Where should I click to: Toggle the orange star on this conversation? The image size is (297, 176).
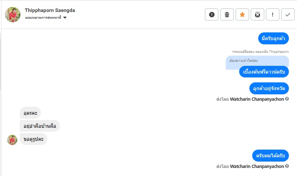(242, 14)
